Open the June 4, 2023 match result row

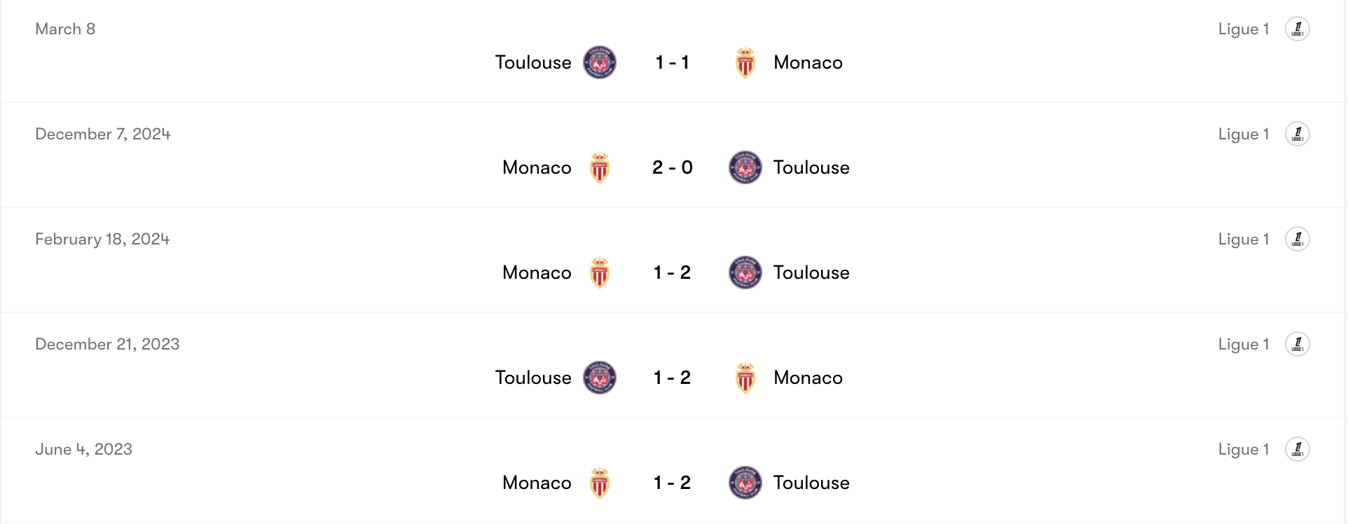coord(671,483)
